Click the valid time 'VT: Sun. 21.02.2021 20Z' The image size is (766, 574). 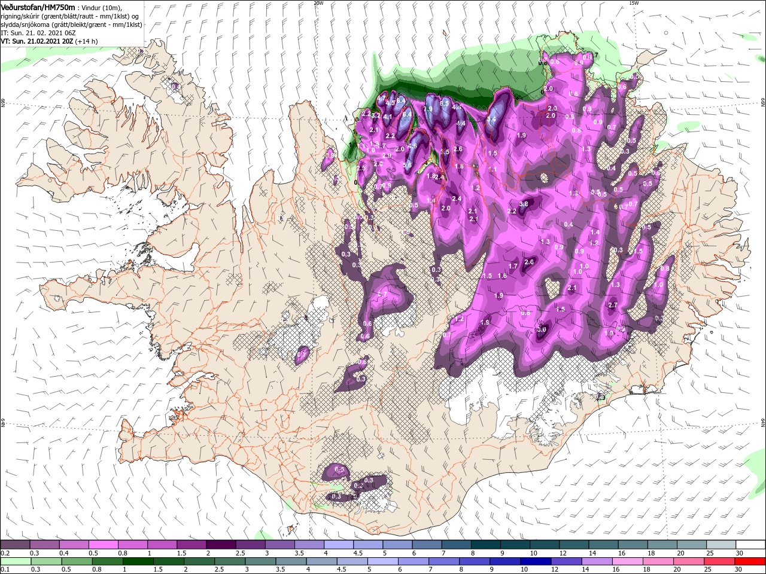click(x=37, y=41)
